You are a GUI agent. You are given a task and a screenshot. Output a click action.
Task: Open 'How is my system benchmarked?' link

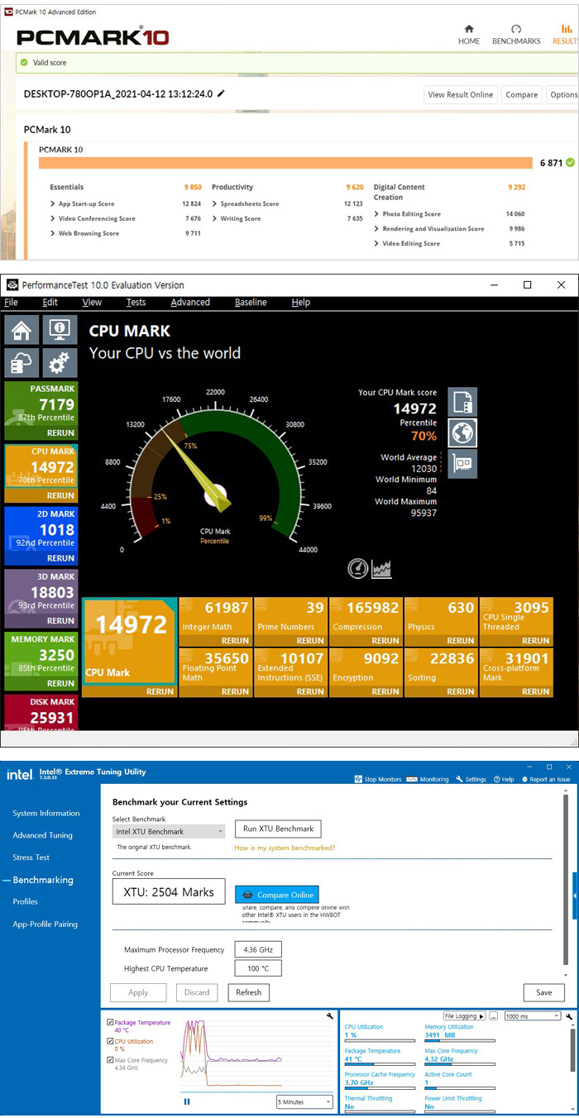click(285, 848)
